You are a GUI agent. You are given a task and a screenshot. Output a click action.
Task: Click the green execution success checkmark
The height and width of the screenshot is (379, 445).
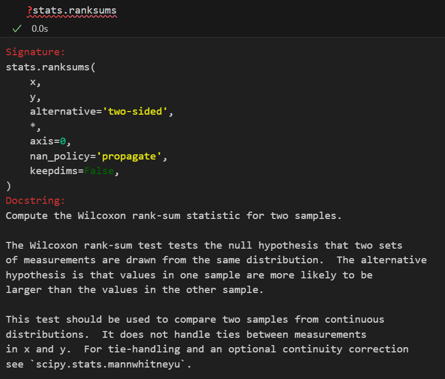pyautogui.click(x=17, y=29)
